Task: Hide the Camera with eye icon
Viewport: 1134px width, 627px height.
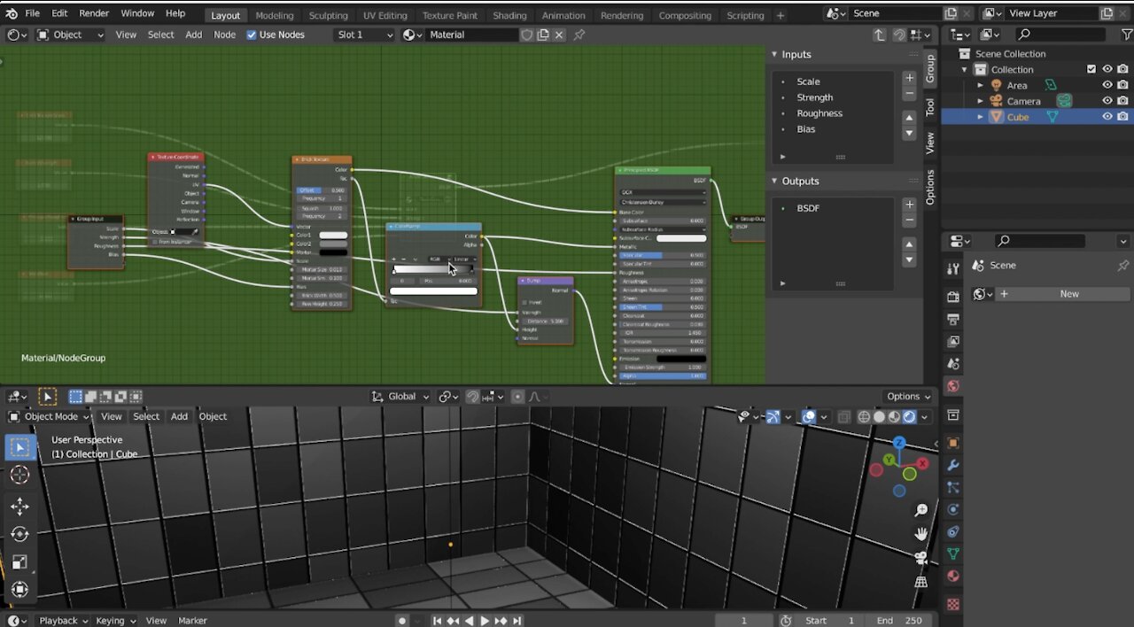Action: pyautogui.click(x=1107, y=101)
